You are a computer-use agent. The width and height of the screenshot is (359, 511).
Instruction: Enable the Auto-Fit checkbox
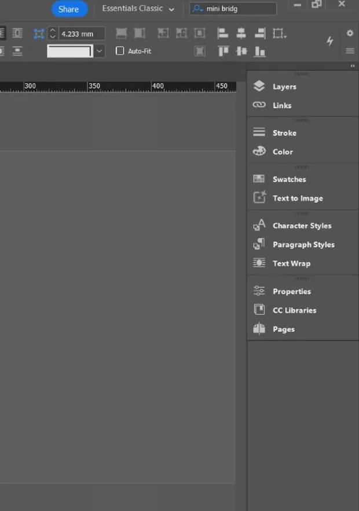click(x=120, y=51)
